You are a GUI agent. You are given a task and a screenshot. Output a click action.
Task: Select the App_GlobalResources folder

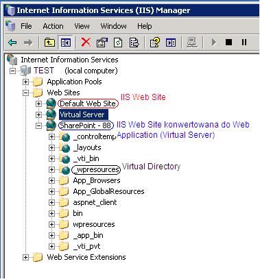108,191
